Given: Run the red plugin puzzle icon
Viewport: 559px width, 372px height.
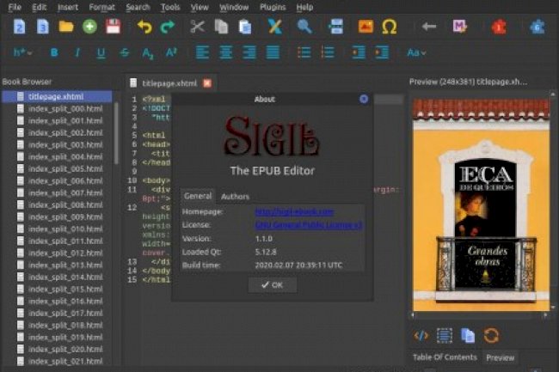Looking at the screenshot, I should click(499, 27).
